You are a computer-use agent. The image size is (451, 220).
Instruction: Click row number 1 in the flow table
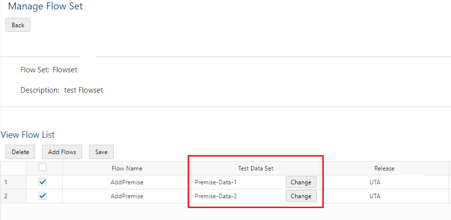point(6,182)
